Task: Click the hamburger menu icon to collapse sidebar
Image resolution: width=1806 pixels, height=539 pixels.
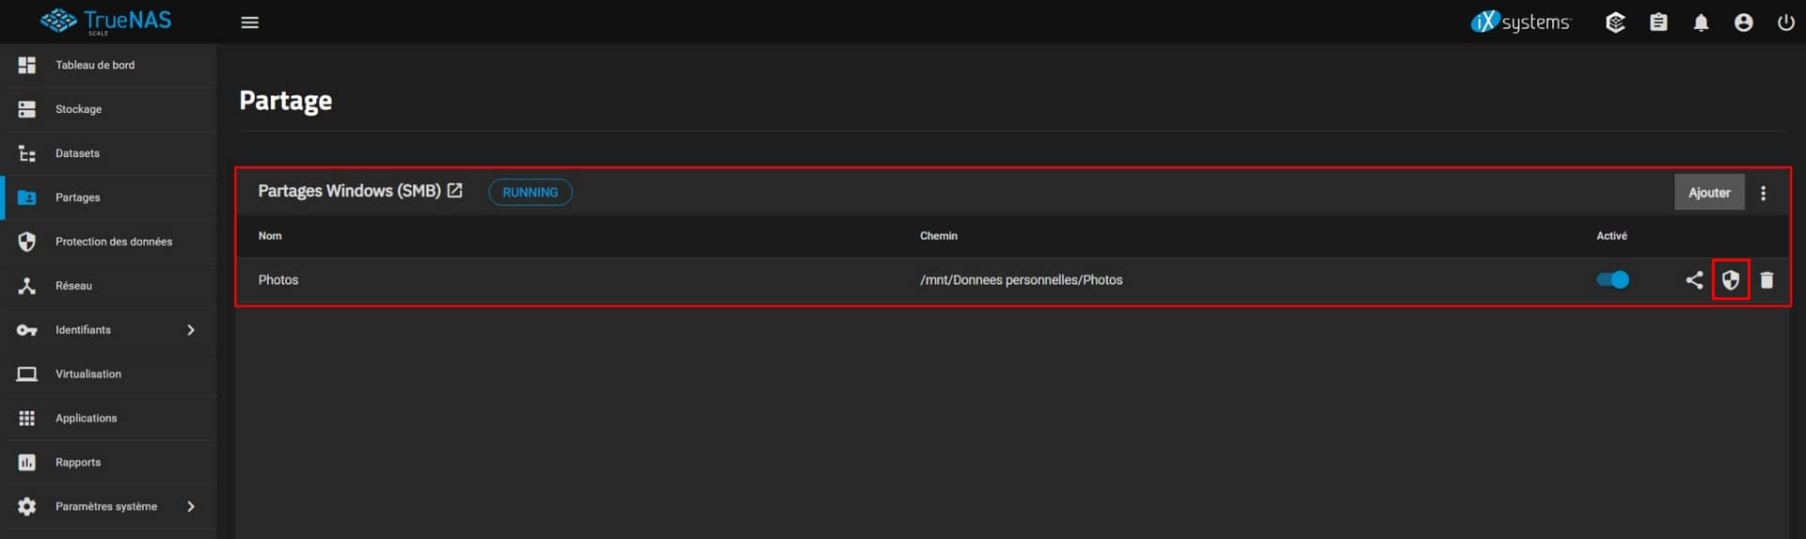Action: point(249,23)
